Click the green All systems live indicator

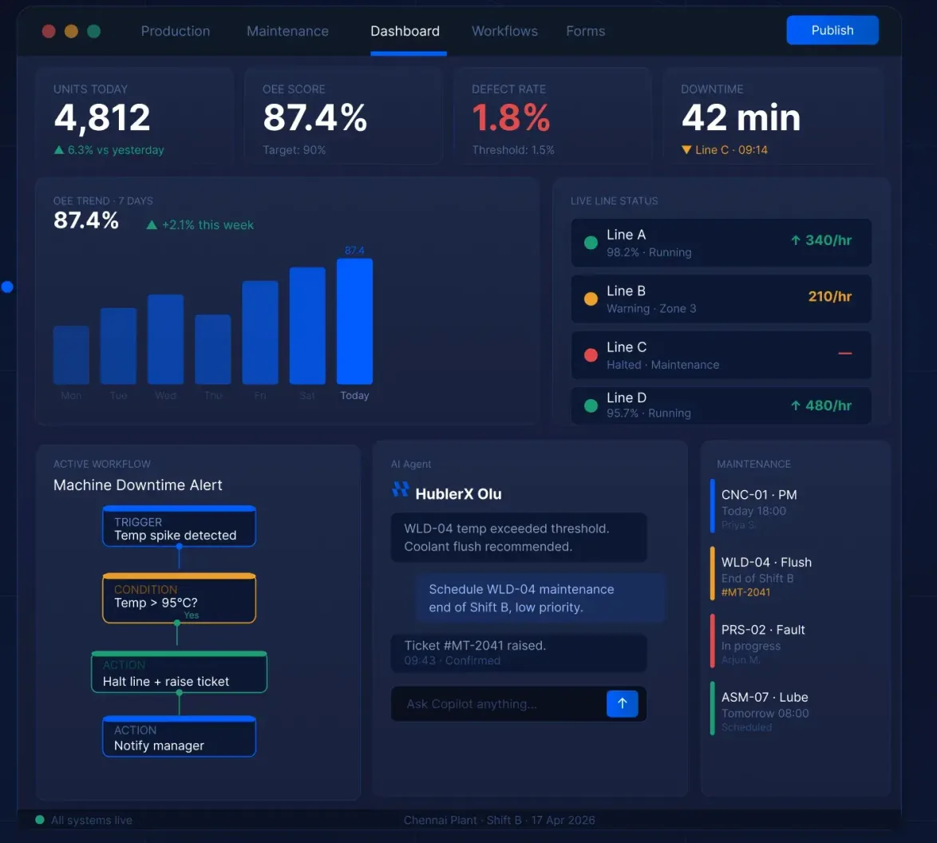point(40,820)
